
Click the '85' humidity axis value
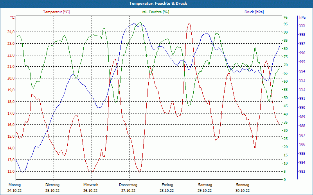click(286, 41)
